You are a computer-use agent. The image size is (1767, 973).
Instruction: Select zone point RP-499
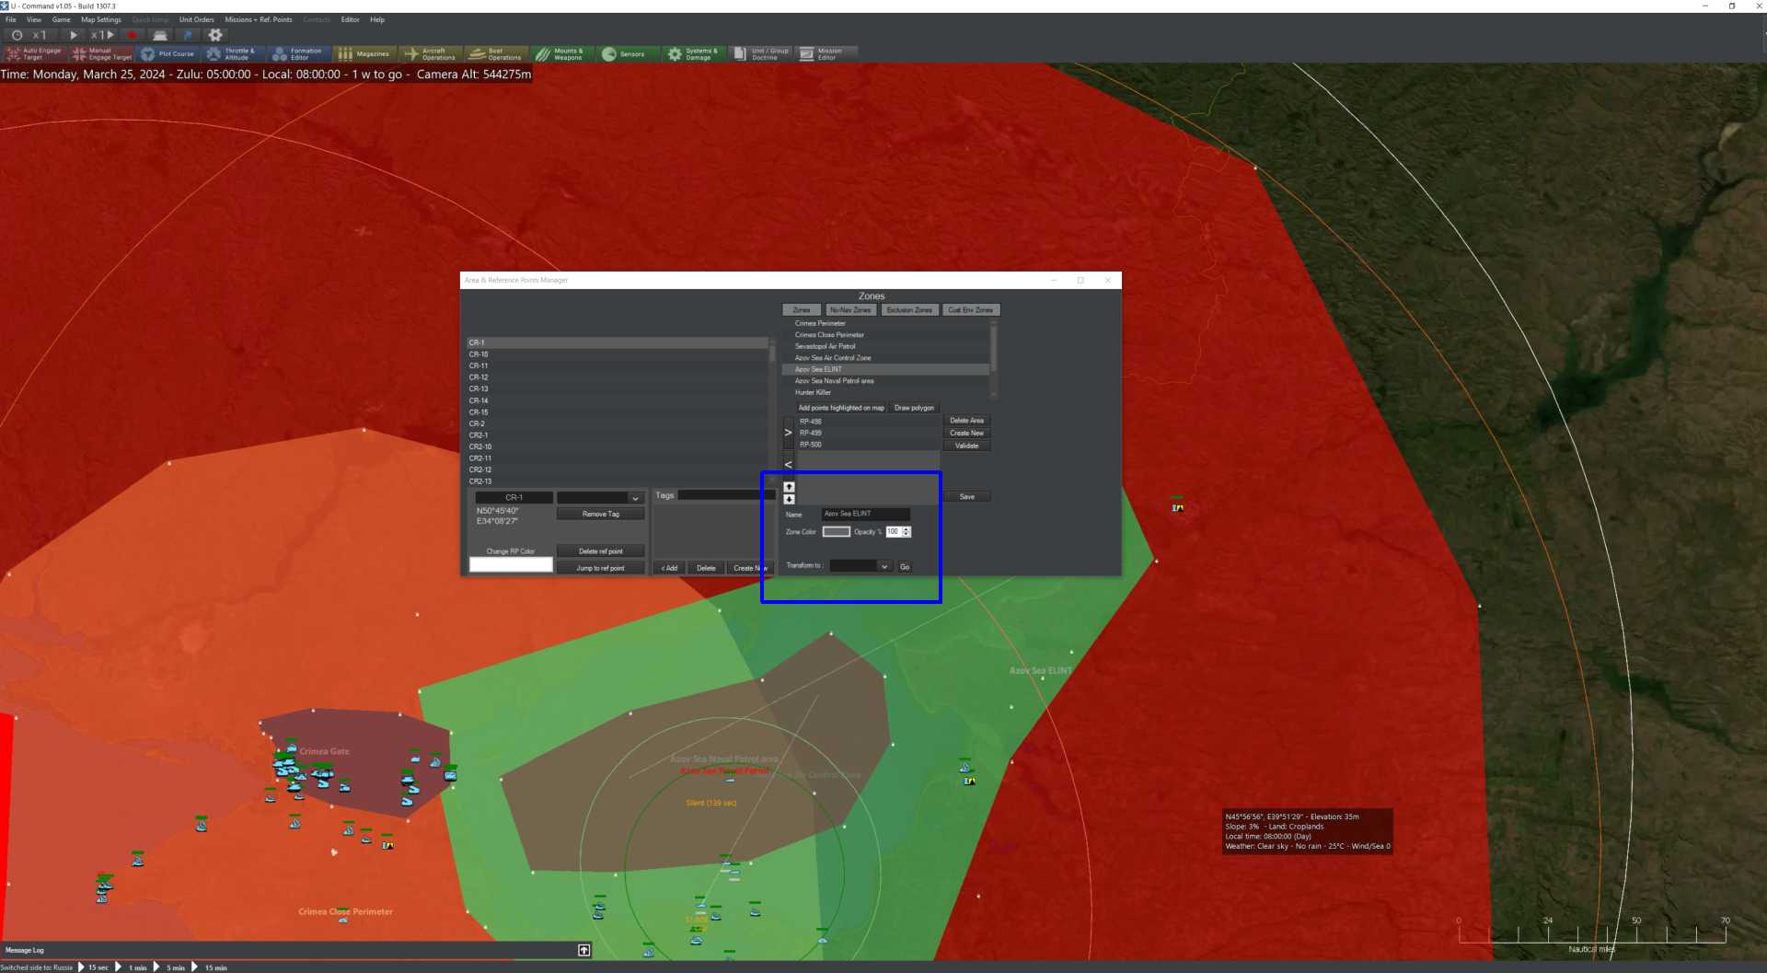pos(868,433)
